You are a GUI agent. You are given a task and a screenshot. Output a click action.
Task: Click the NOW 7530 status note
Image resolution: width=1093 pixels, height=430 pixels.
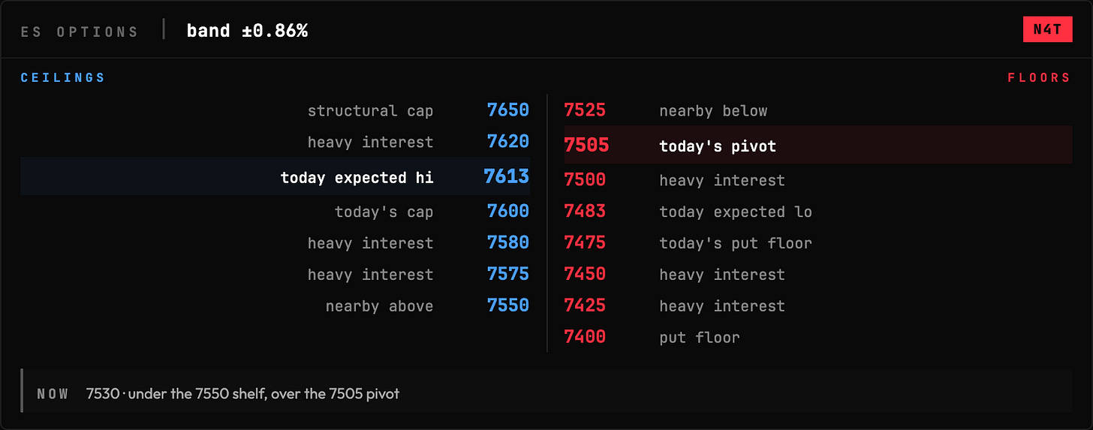pos(546,393)
